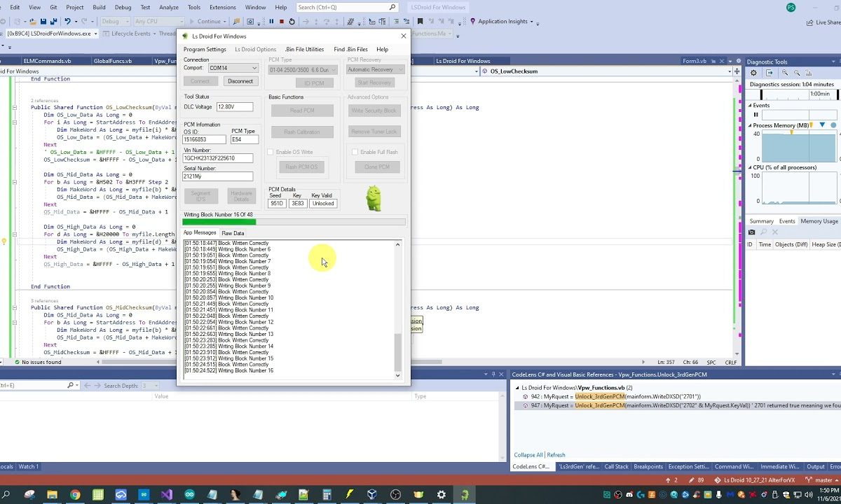841x504 pixels.
Task: Click the Pause debugging icon in toolbar
Action: [271, 22]
